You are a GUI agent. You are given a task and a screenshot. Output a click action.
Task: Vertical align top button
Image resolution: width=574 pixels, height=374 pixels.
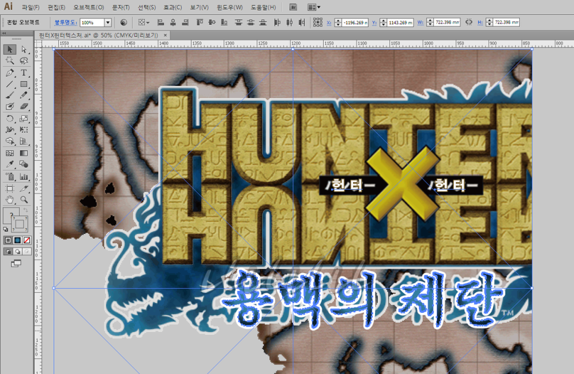click(x=200, y=23)
